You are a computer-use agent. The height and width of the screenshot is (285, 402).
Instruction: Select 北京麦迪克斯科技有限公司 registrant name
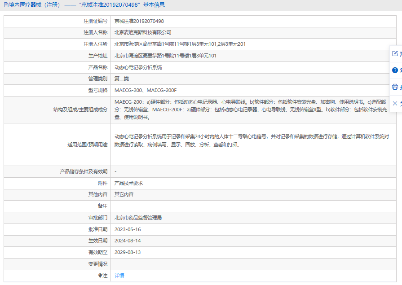point(143,33)
